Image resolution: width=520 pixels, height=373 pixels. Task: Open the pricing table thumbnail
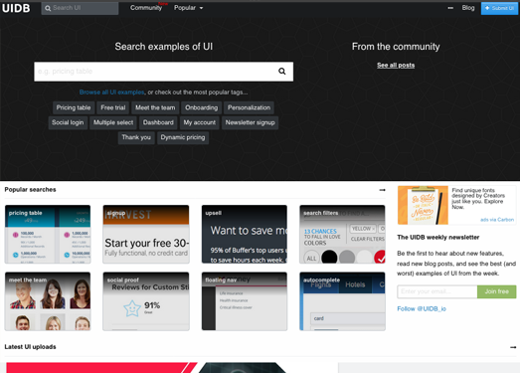[x=48, y=235]
